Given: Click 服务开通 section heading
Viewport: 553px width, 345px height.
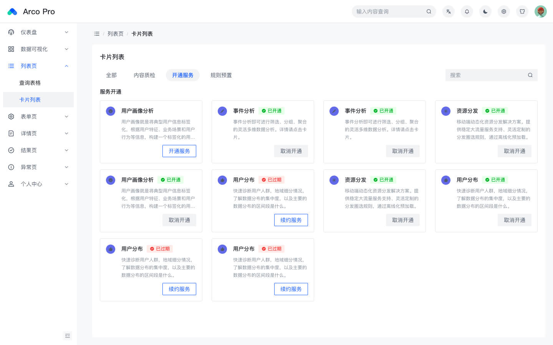Looking at the screenshot, I should 111,92.
